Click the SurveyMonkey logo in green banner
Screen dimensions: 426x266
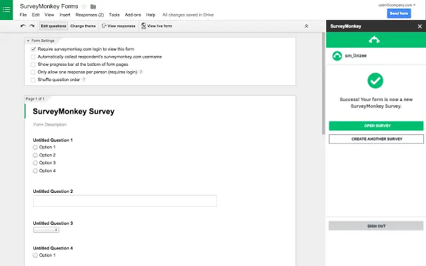tap(374, 40)
